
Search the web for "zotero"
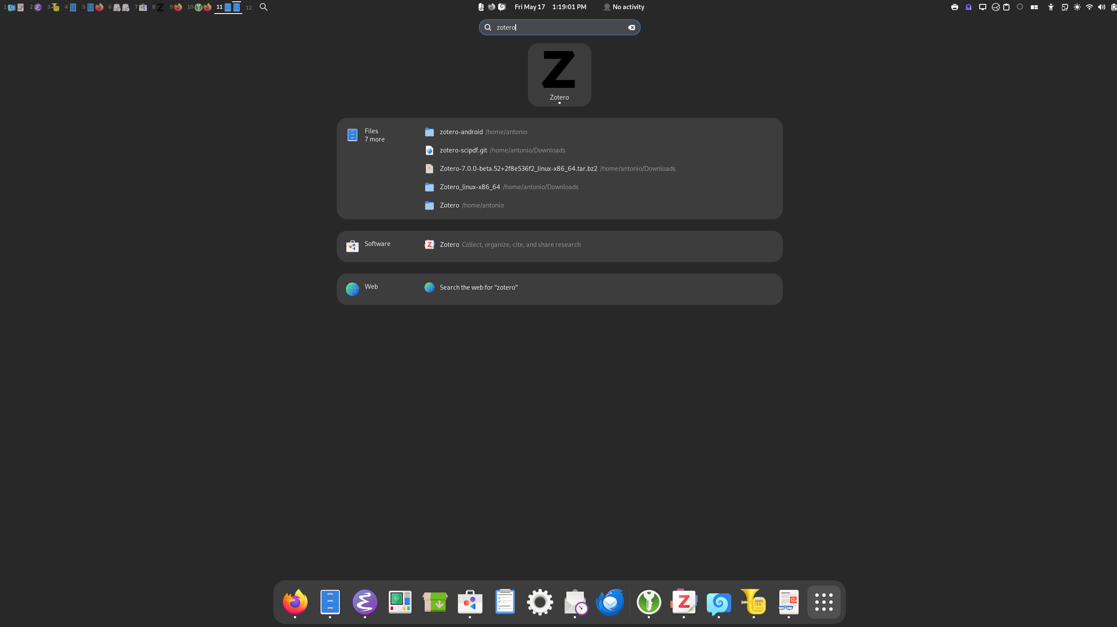tap(478, 288)
